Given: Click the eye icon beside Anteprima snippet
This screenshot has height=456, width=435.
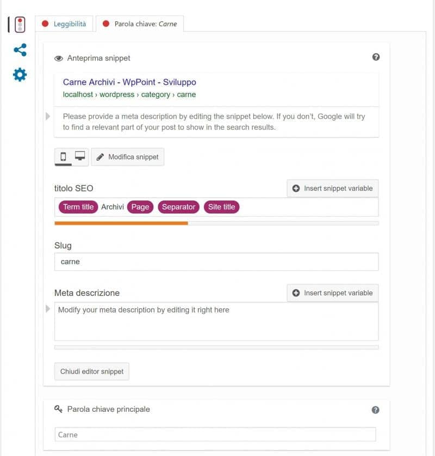Looking at the screenshot, I should tap(59, 58).
